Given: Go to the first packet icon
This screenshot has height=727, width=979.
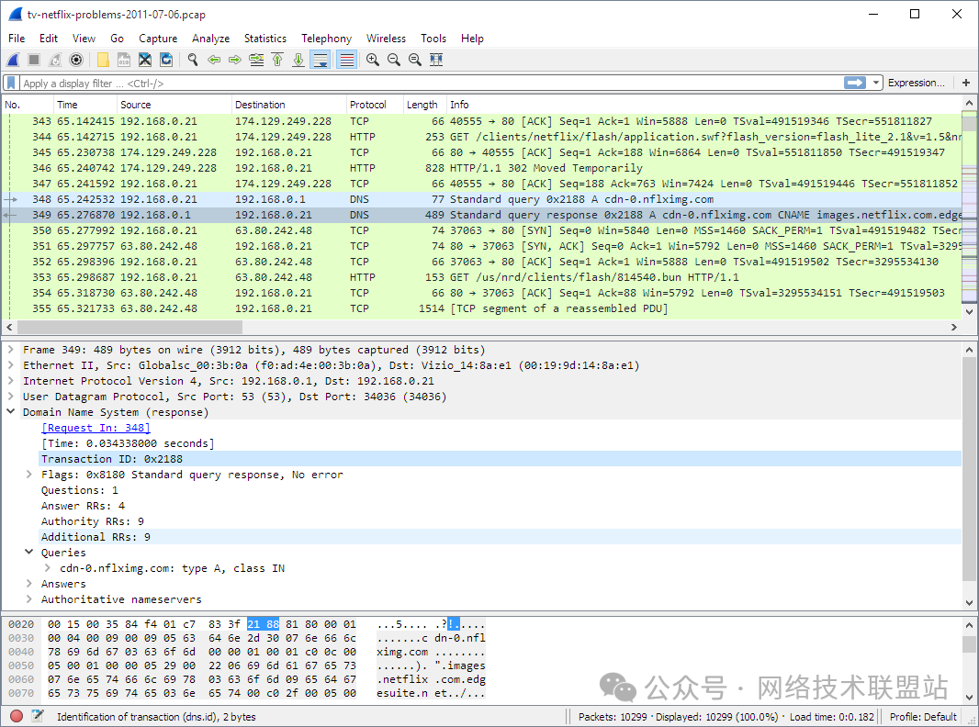Looking at the screenshot, I should [x=277, y=60].
